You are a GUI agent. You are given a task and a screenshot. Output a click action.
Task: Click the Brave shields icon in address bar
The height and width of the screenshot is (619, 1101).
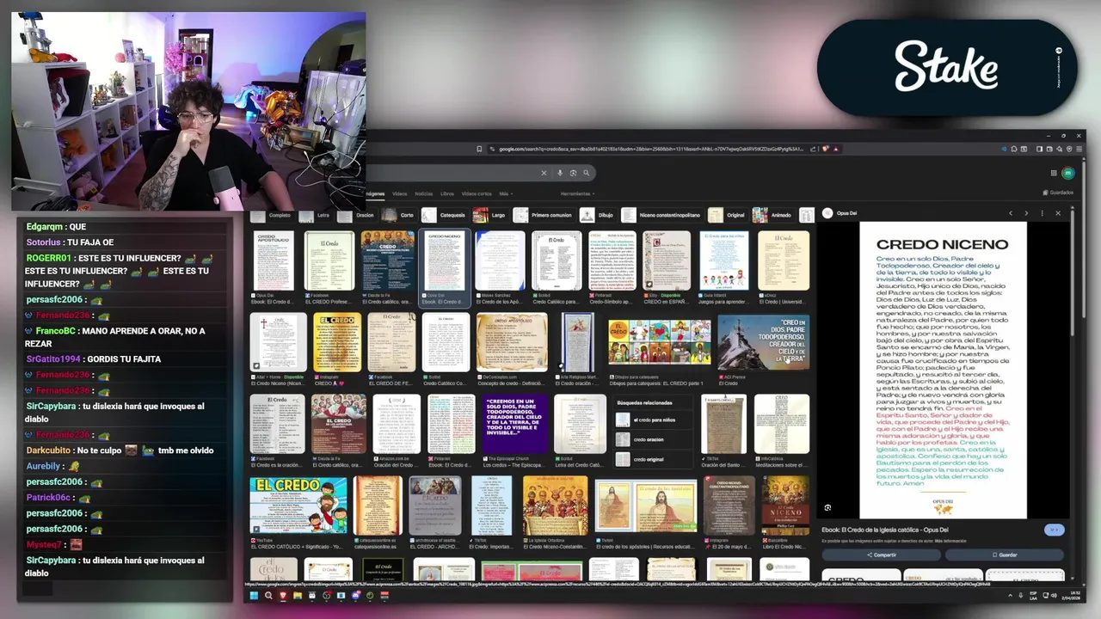pyautogui.click(x=825, y=149)
